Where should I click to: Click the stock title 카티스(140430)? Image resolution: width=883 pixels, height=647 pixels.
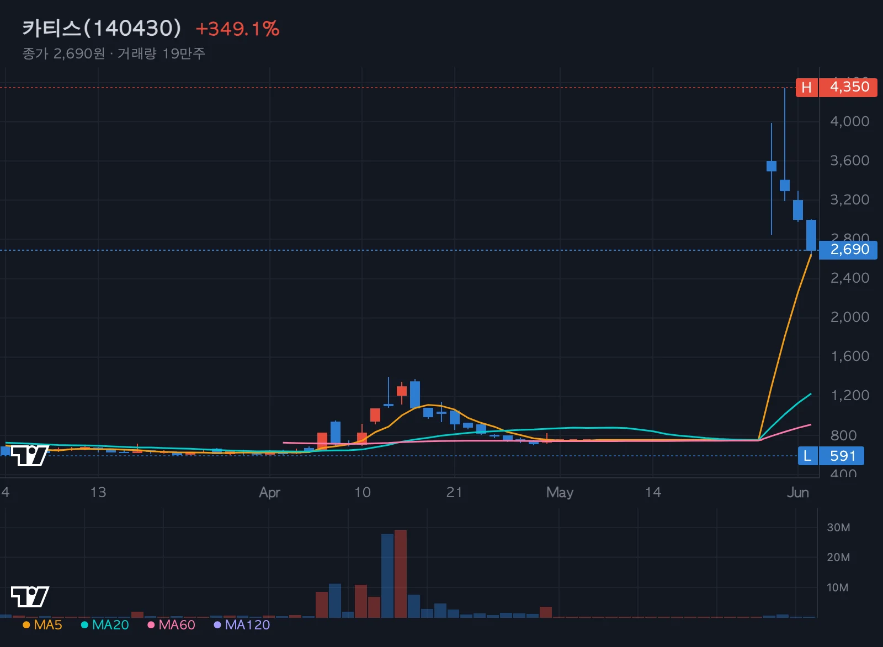[x=102, y=28]
